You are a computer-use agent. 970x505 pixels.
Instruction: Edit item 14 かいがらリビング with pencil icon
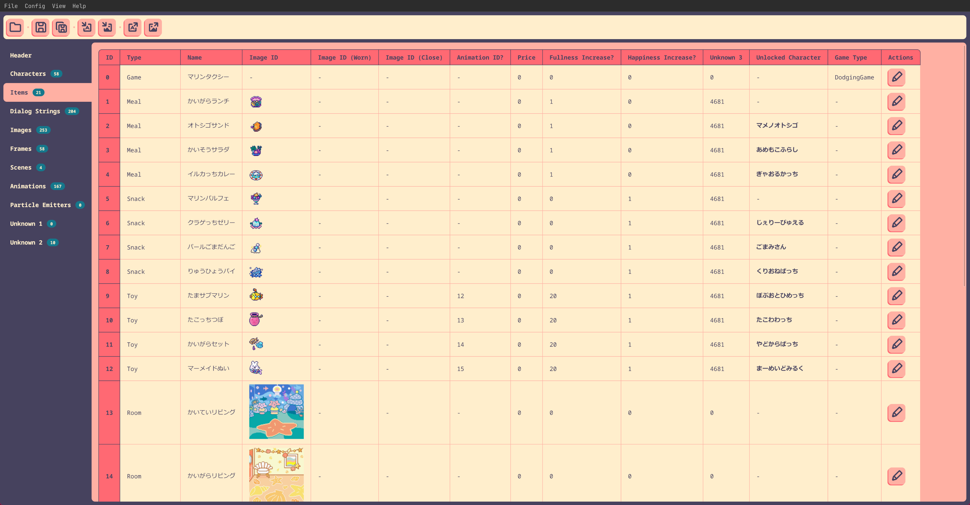coord(897,476)
